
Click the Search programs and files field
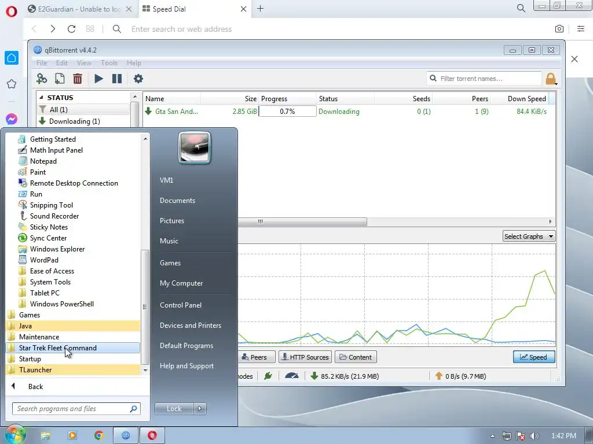tap(76, 409)
